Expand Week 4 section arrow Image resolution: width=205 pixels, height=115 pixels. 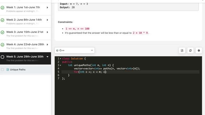point(47,45)
